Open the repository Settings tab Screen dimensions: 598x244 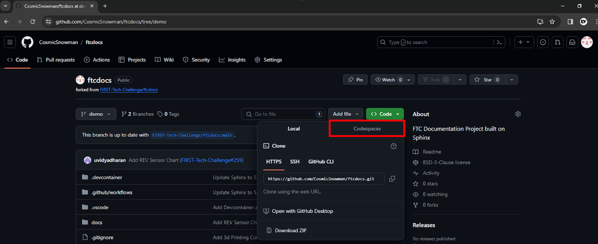[x=269, y=60]
